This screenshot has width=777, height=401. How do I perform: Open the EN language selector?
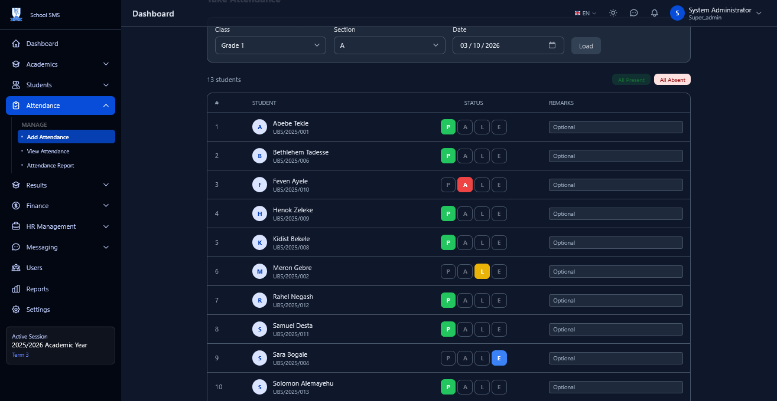(586, 13)
